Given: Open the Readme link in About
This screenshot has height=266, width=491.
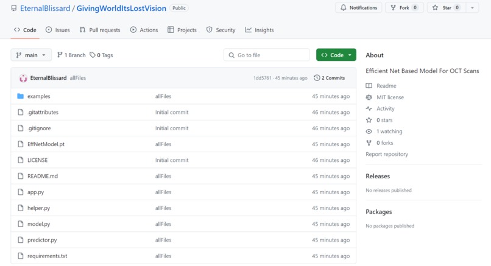Looking at the screenshot, I should point(386,86).
